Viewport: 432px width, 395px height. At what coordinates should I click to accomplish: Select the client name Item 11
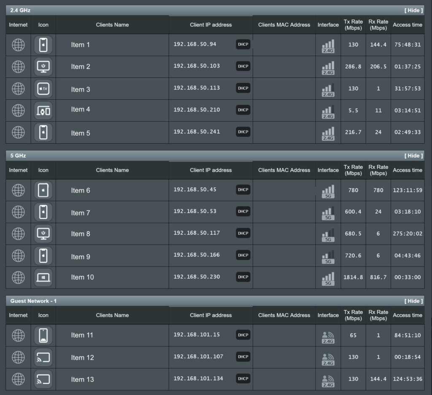(x=82, y=335)
